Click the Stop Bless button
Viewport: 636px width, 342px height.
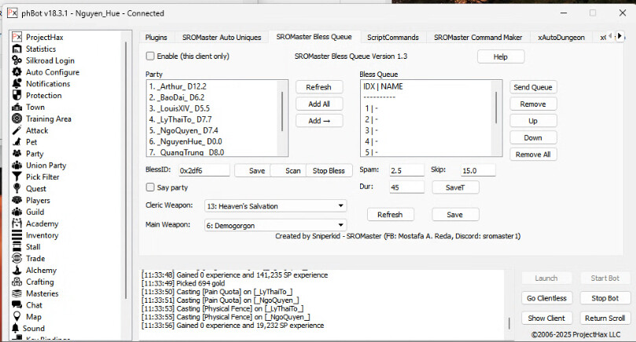tap(329, 170)
